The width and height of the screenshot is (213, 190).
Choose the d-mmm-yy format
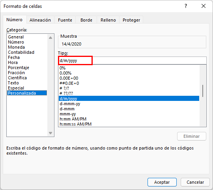coord(129,104)
